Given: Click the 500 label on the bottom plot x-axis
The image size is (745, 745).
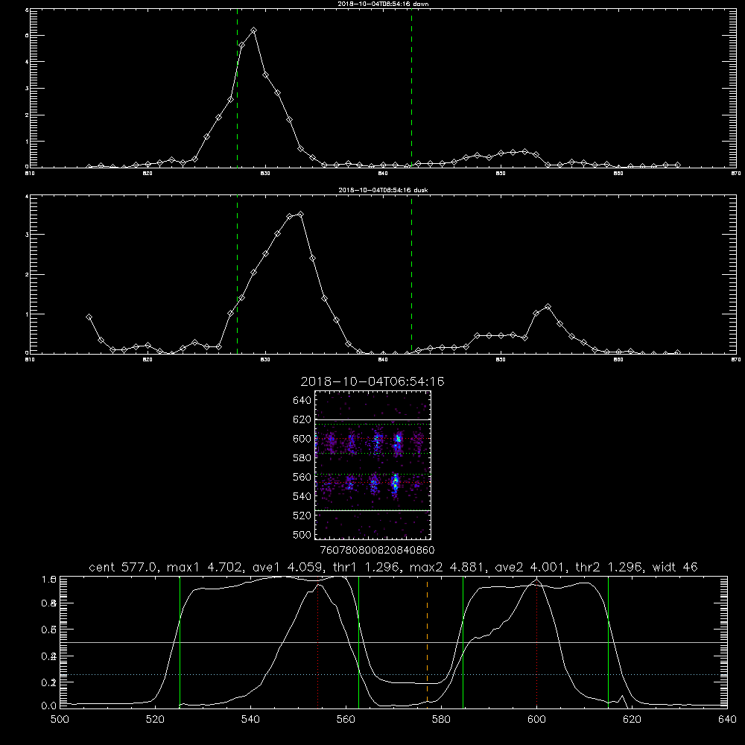Looking at the screenshot, I should tap(60, 720).
